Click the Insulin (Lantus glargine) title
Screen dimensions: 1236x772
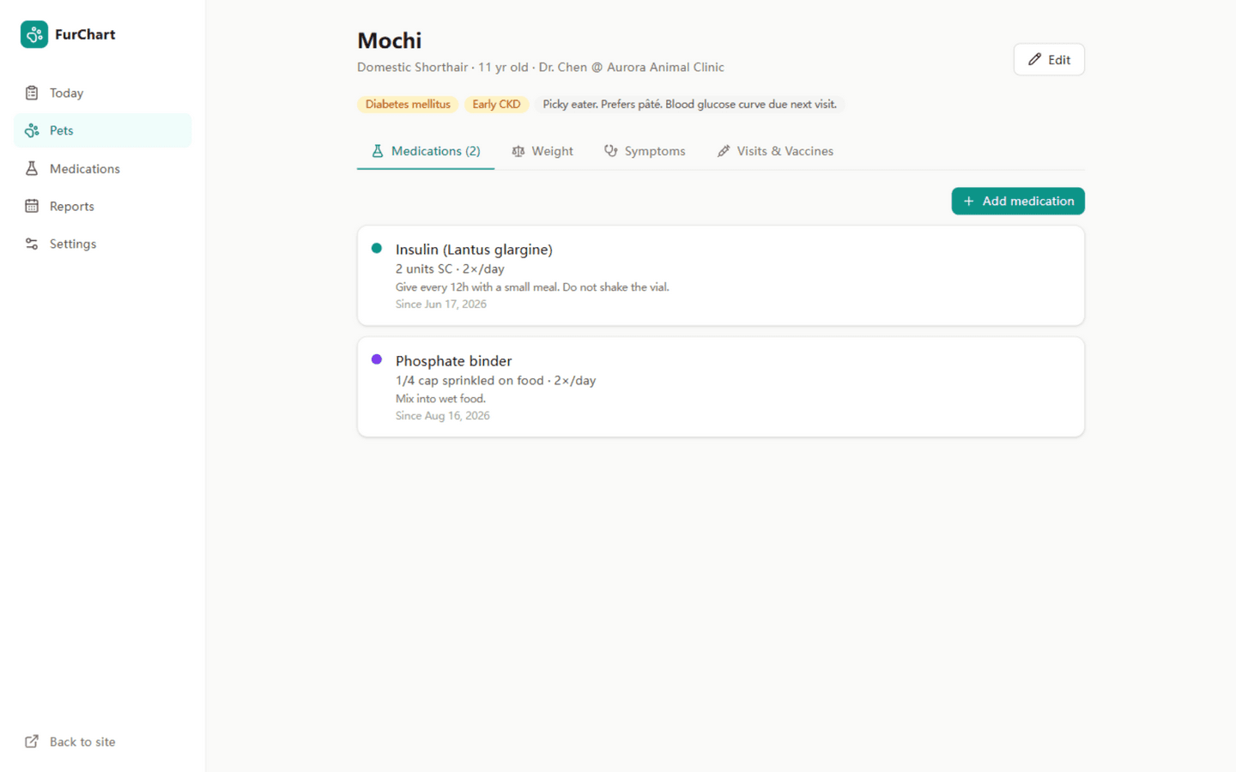pos(474,250)
